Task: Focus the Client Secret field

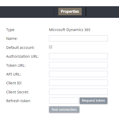Action: (78, 92)
